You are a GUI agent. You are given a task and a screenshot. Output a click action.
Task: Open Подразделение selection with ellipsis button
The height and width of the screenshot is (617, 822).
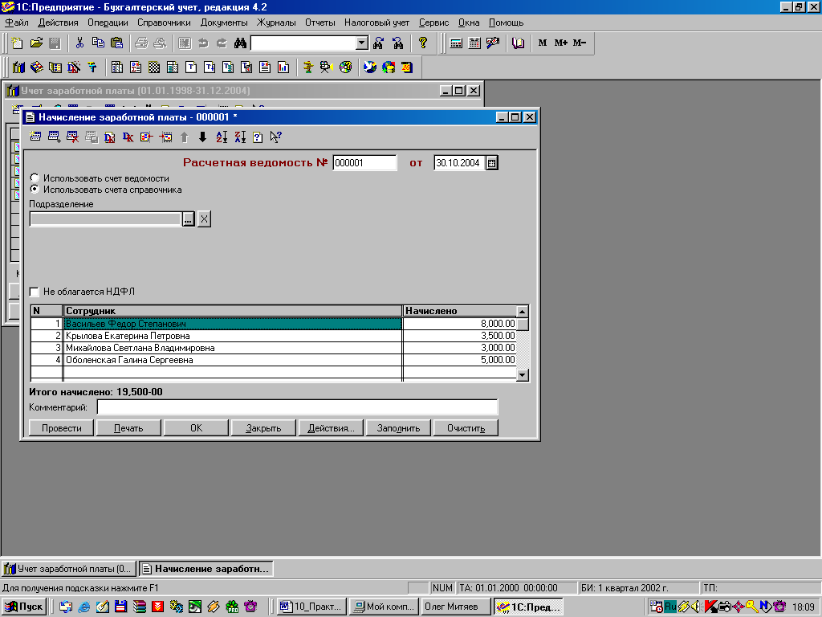pyautogui.click(x=188, y=219)
